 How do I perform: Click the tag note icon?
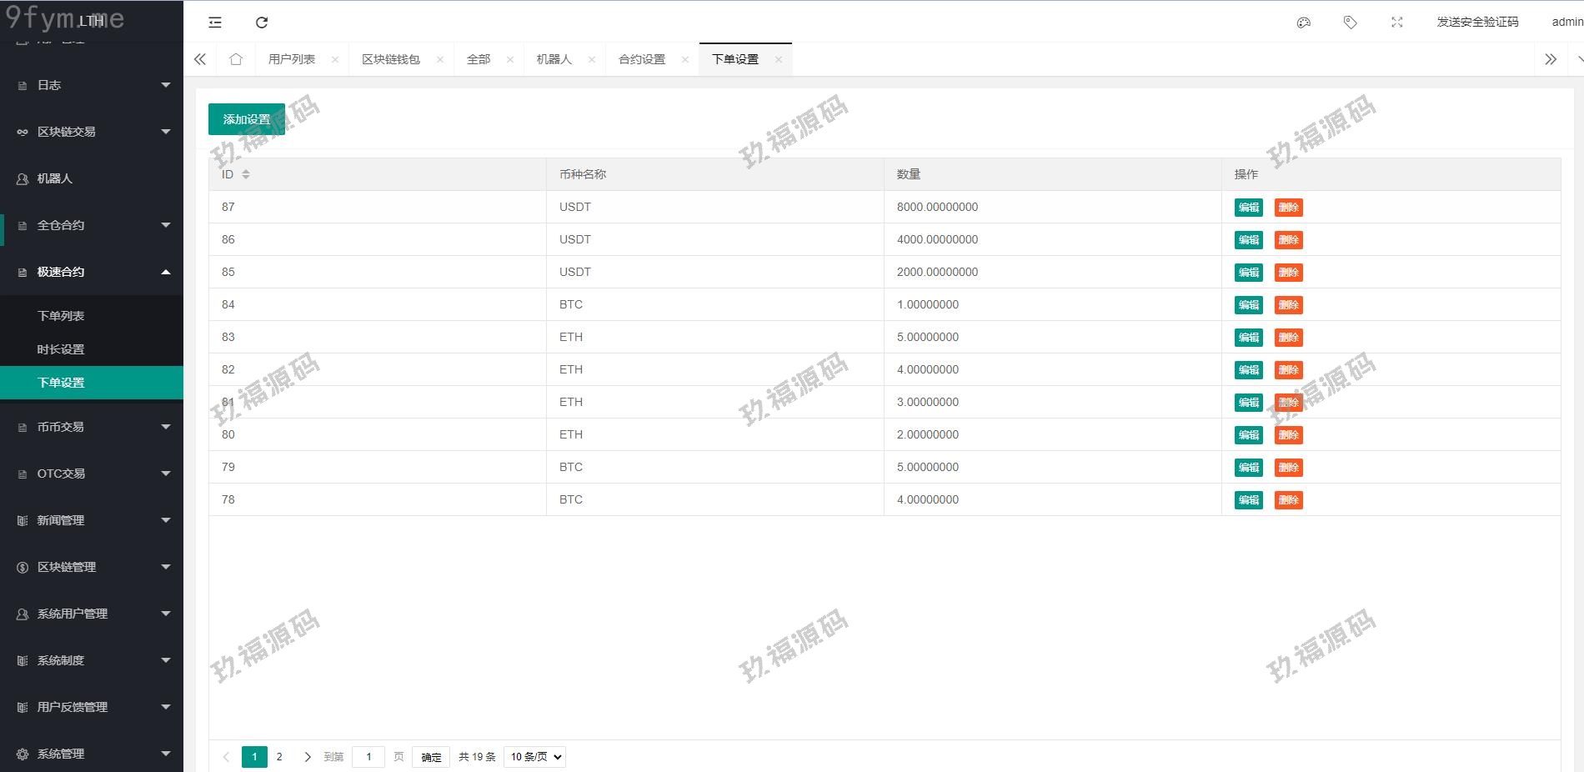[1351, 23]
